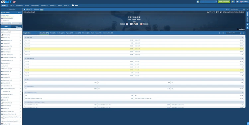
Task: Open the Plinko game link
Action: coord(75,6)
